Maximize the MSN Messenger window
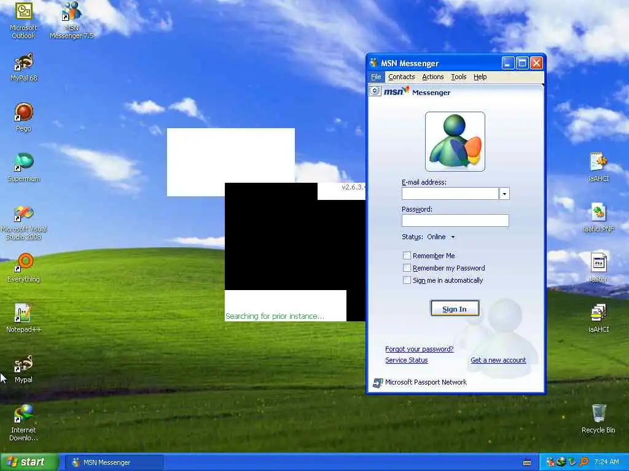The image size is (629, 471). (522, 63)
